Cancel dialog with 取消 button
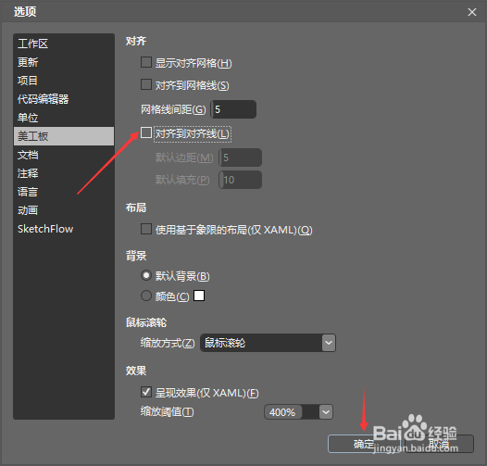487x466 pixels. [439, 444]
